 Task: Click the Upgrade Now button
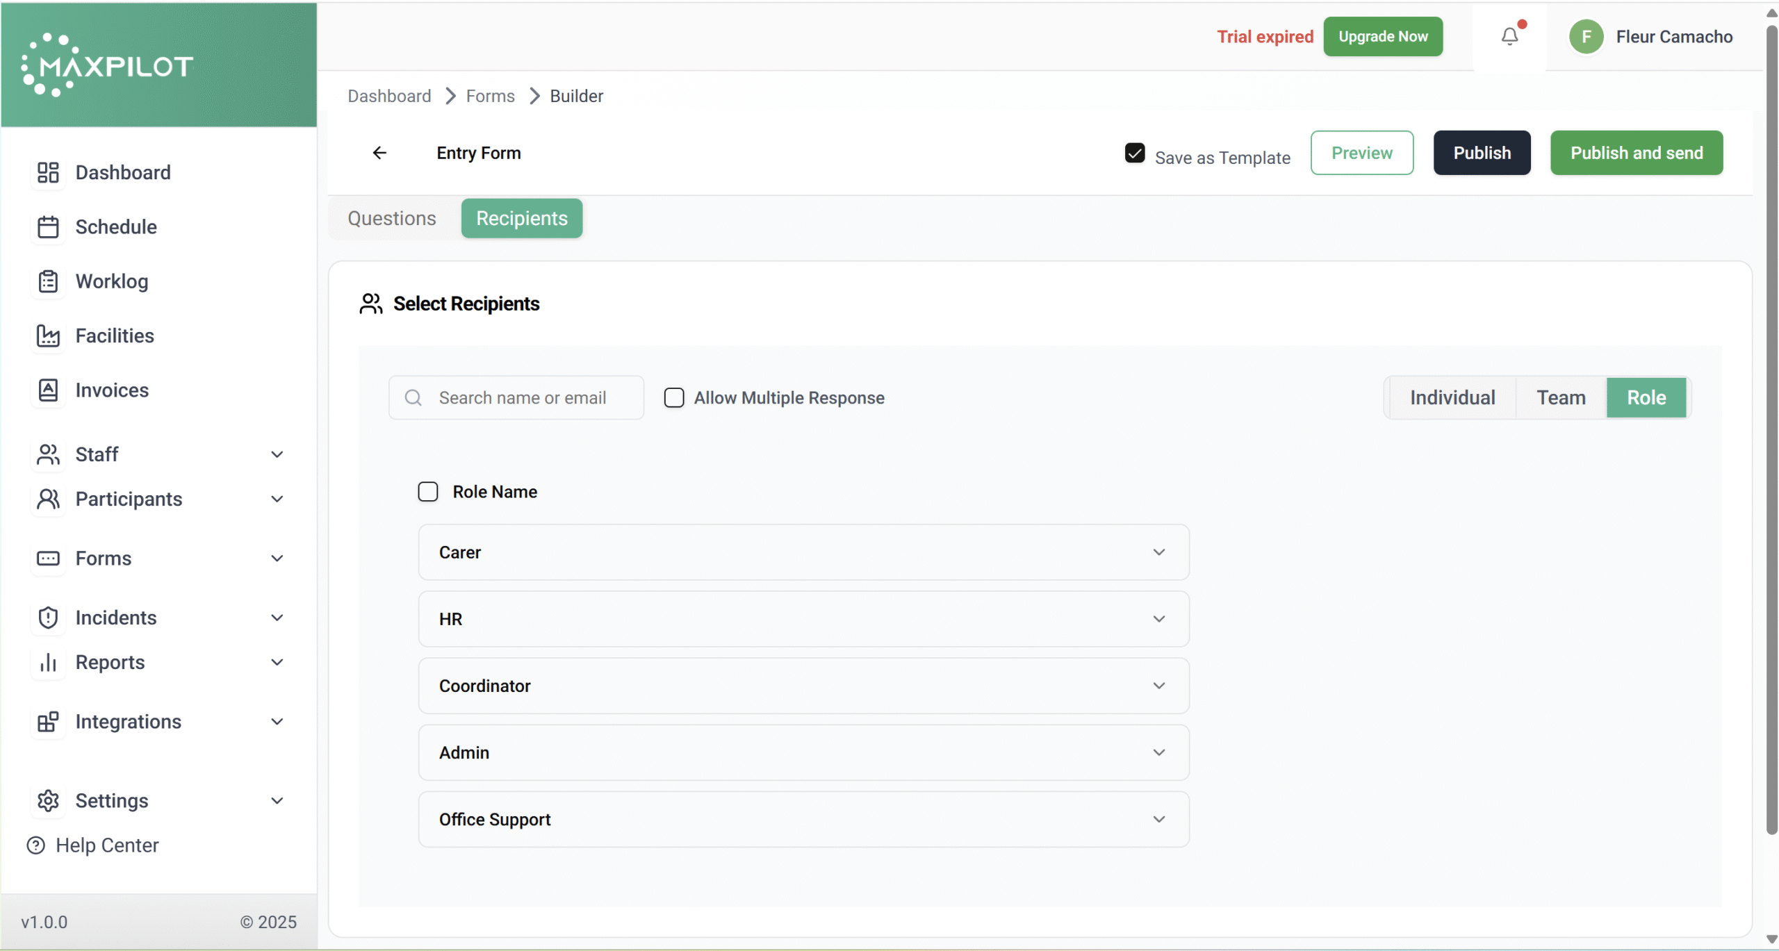click(x=1382, y=37)
